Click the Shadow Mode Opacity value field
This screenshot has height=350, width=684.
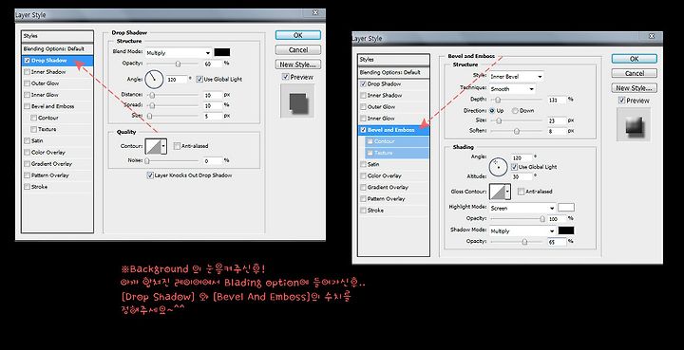pos(557,241)
